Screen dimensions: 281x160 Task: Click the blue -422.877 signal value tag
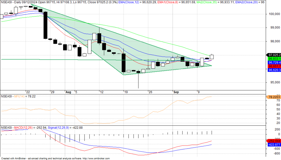[273, 145]
